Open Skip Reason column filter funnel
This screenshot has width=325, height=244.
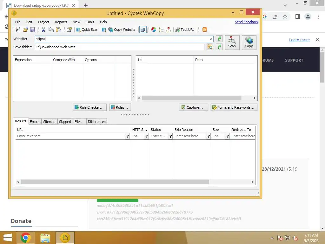pos(208,136)
